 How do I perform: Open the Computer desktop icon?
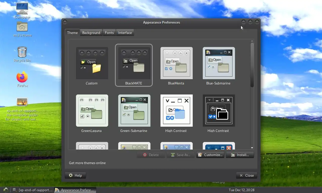(22, 11)
